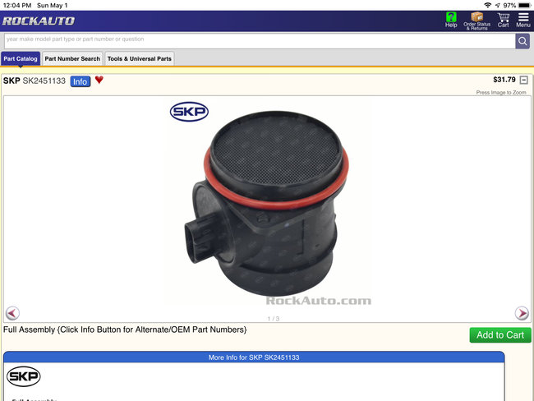
Task: Open Order Status & Returns
Action: (x=476, y=21)
